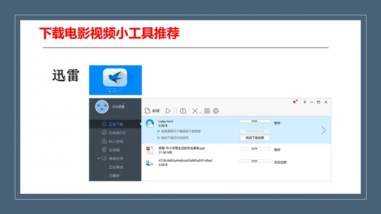Click the 离线下载加速 button
The height and width of the screenshot is (214, 381).
click(255, 138)
